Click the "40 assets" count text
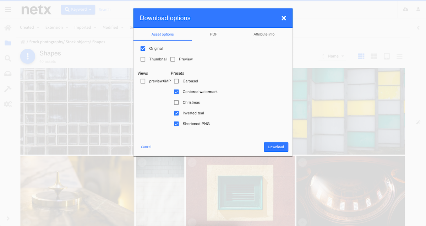Screen dimensions: 426x226 pos(48,61)
